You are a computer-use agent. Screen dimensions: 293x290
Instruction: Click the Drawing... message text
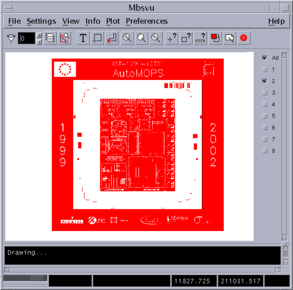(x=27, y=252)
